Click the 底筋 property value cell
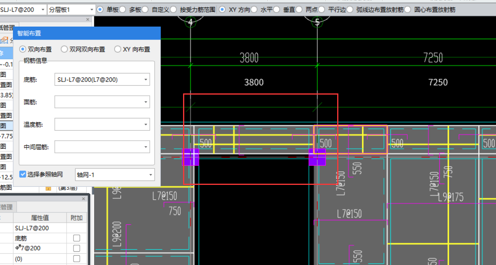The image size is (496, 265). click(40, 238)
